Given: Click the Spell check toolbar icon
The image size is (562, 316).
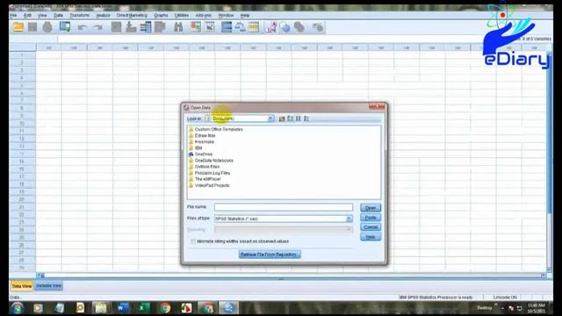Looking at the screenshot, I should (x=317, y=27).
